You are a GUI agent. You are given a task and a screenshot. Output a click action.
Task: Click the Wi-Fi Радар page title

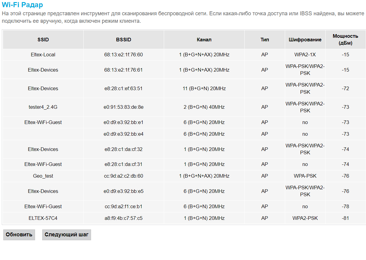[x=22, y=5]
